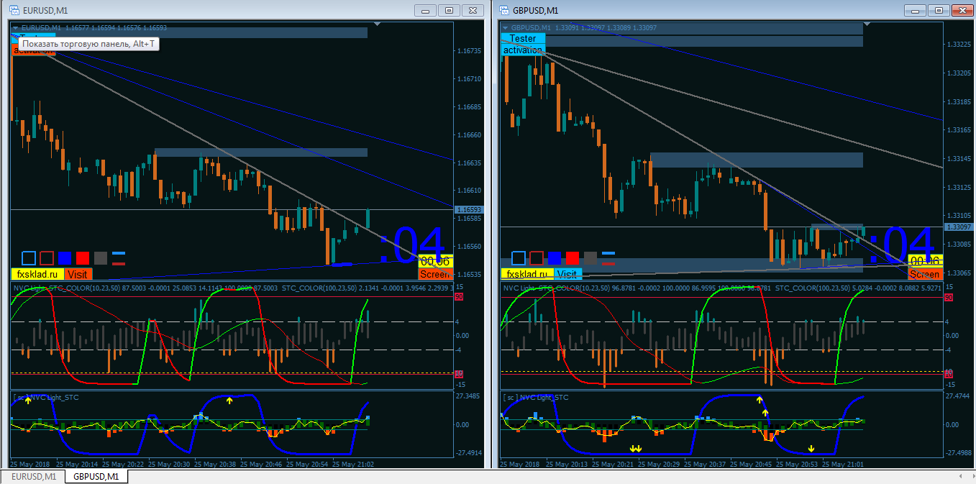
Task: Maximize the EURUSD,M1 chart window
Action: coord(449,10)
